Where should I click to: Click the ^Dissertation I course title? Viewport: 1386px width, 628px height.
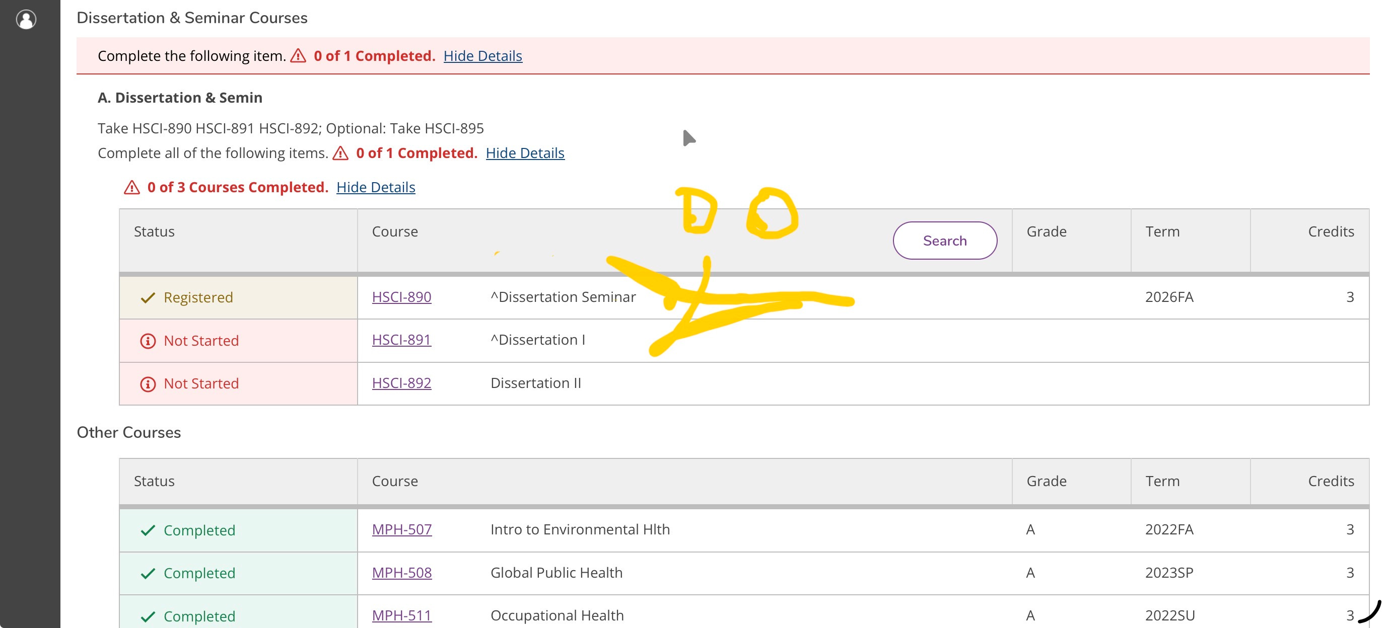pos(537,340)
